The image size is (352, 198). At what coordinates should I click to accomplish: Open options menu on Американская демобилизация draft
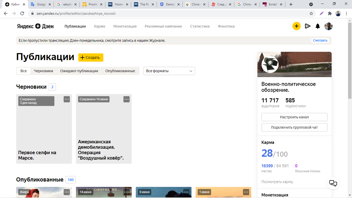point(126,99)
